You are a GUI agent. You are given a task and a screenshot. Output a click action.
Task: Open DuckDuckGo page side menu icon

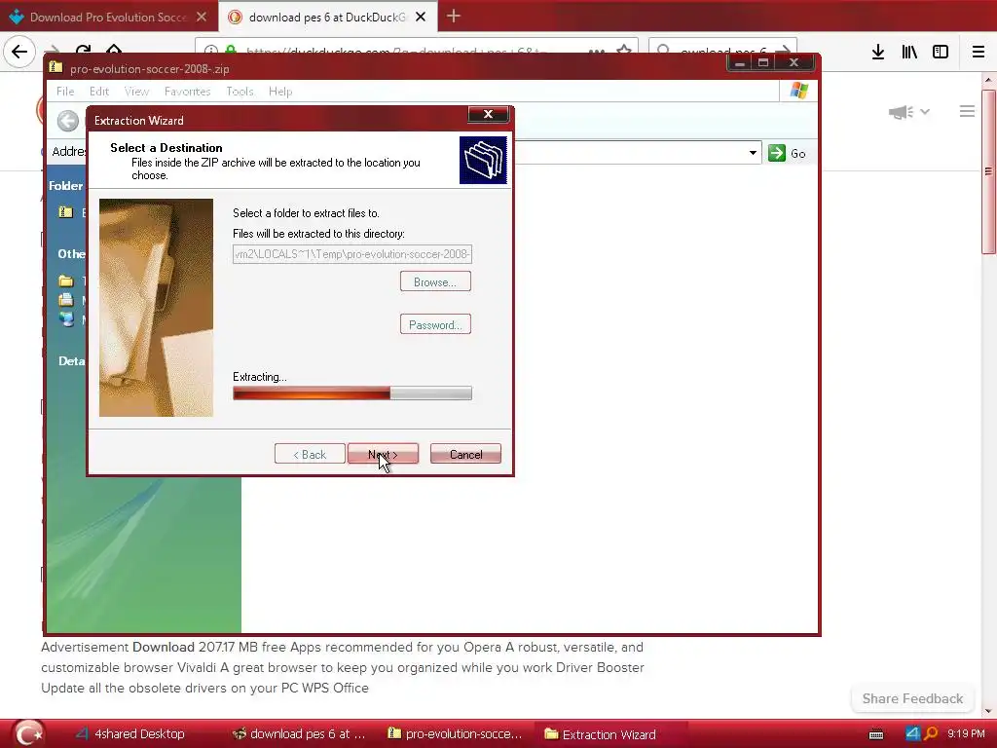967,111
